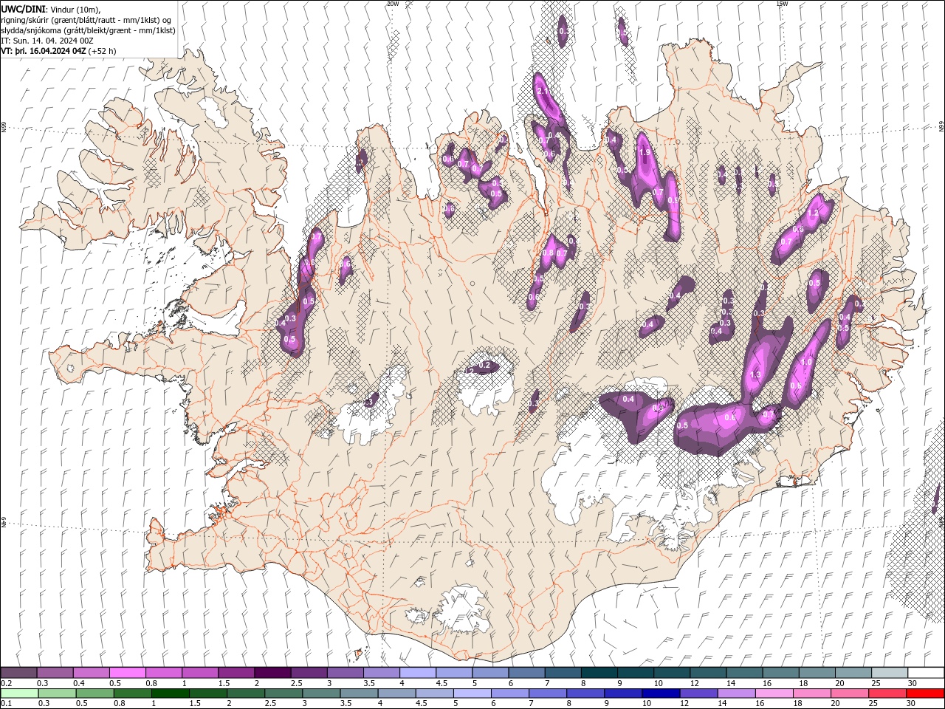Select the 4 swatch in the rain legend row
Viewport: 945px width, 709px height.
point(397,693)
